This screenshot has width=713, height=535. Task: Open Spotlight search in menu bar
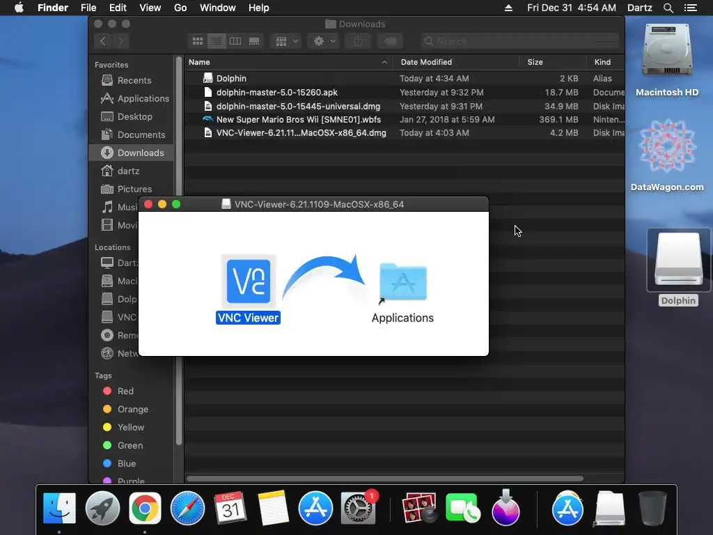668,8
